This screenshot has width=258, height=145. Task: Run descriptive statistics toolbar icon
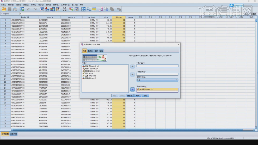58,9
